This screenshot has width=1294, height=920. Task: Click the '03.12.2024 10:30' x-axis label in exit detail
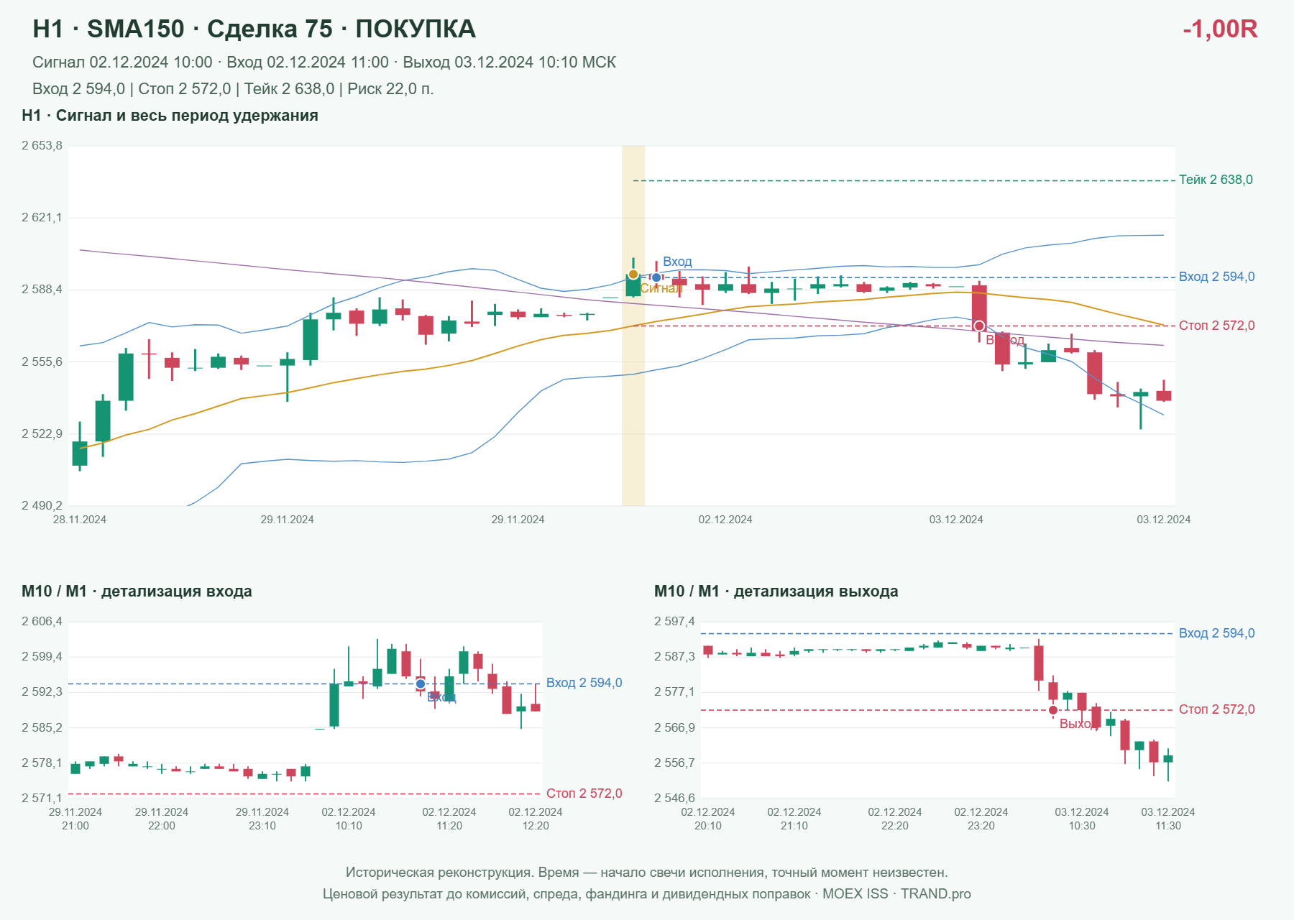click(1082, 819)
